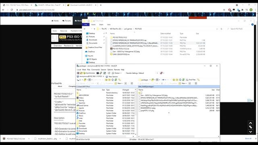Click the Synchronize button in WinSCP toolbar
The width and height of the screenshot is (258, 145).
[89, 73]
